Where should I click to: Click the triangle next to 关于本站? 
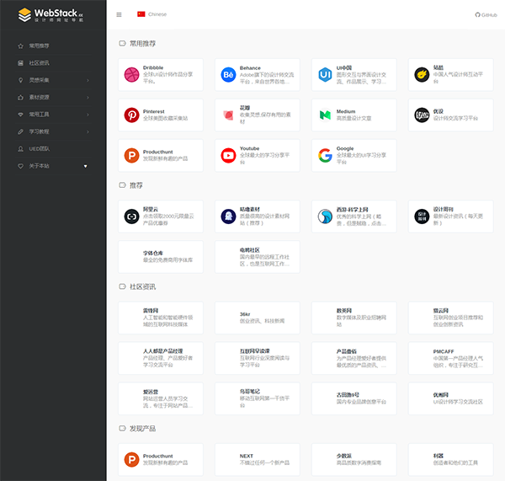click(85, 166)
